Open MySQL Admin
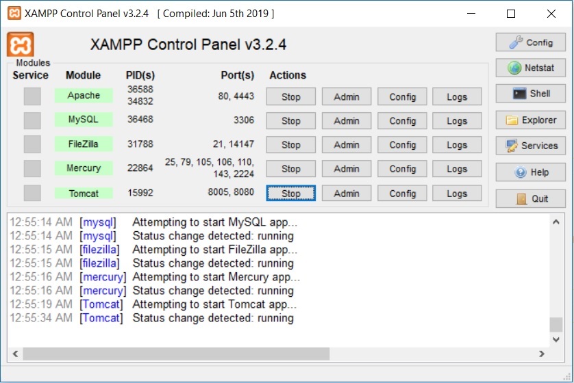The height and width of the screenshot is (383, 574). click(x=347, y=120)
